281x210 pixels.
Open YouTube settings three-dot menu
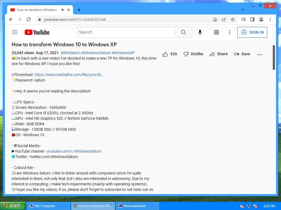tap(230, 32)
